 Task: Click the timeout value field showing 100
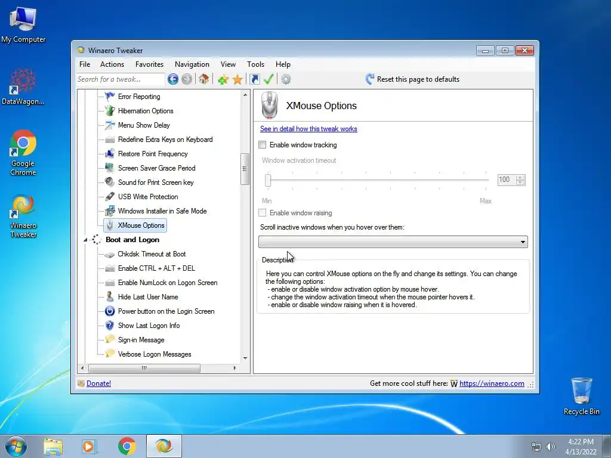pyautogui.click(x=507, y=180)
